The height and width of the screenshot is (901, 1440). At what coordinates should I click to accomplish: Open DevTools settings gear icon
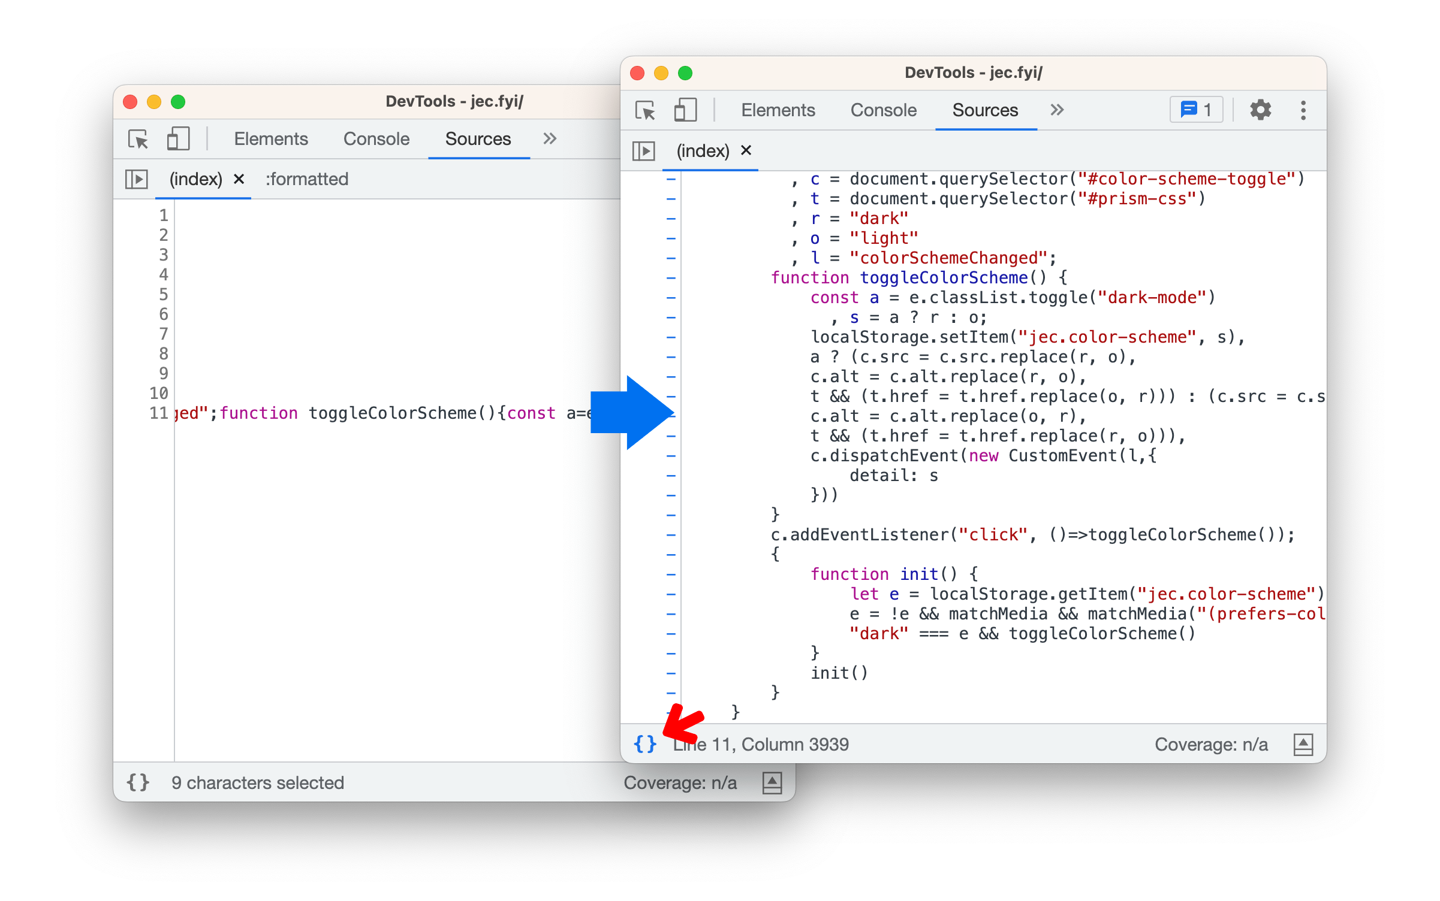tap(1260, 110)
